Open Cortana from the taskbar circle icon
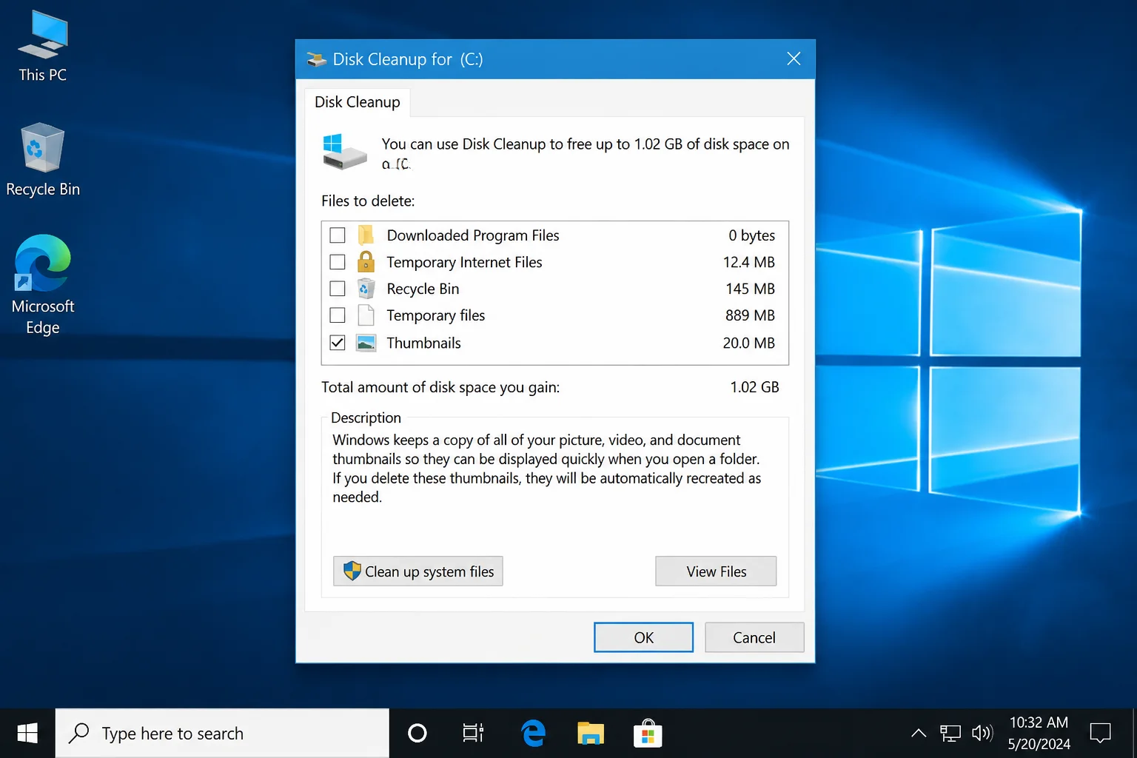Image resolution: width=1137 pixels, height=758 pixels. (417, 734)
